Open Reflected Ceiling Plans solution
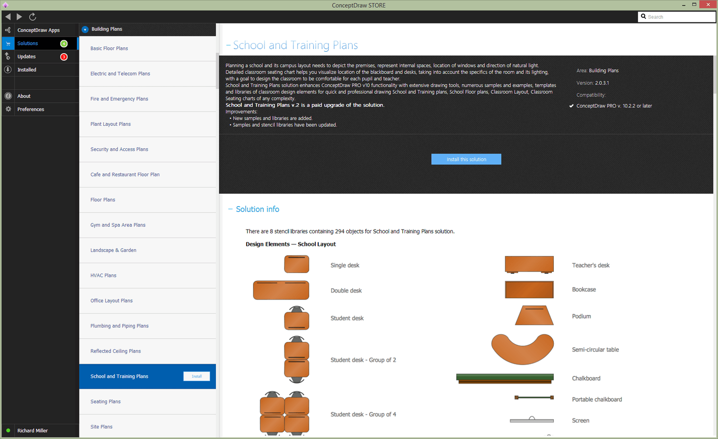This screenshot has height=439, width=718. coord(147,351)
